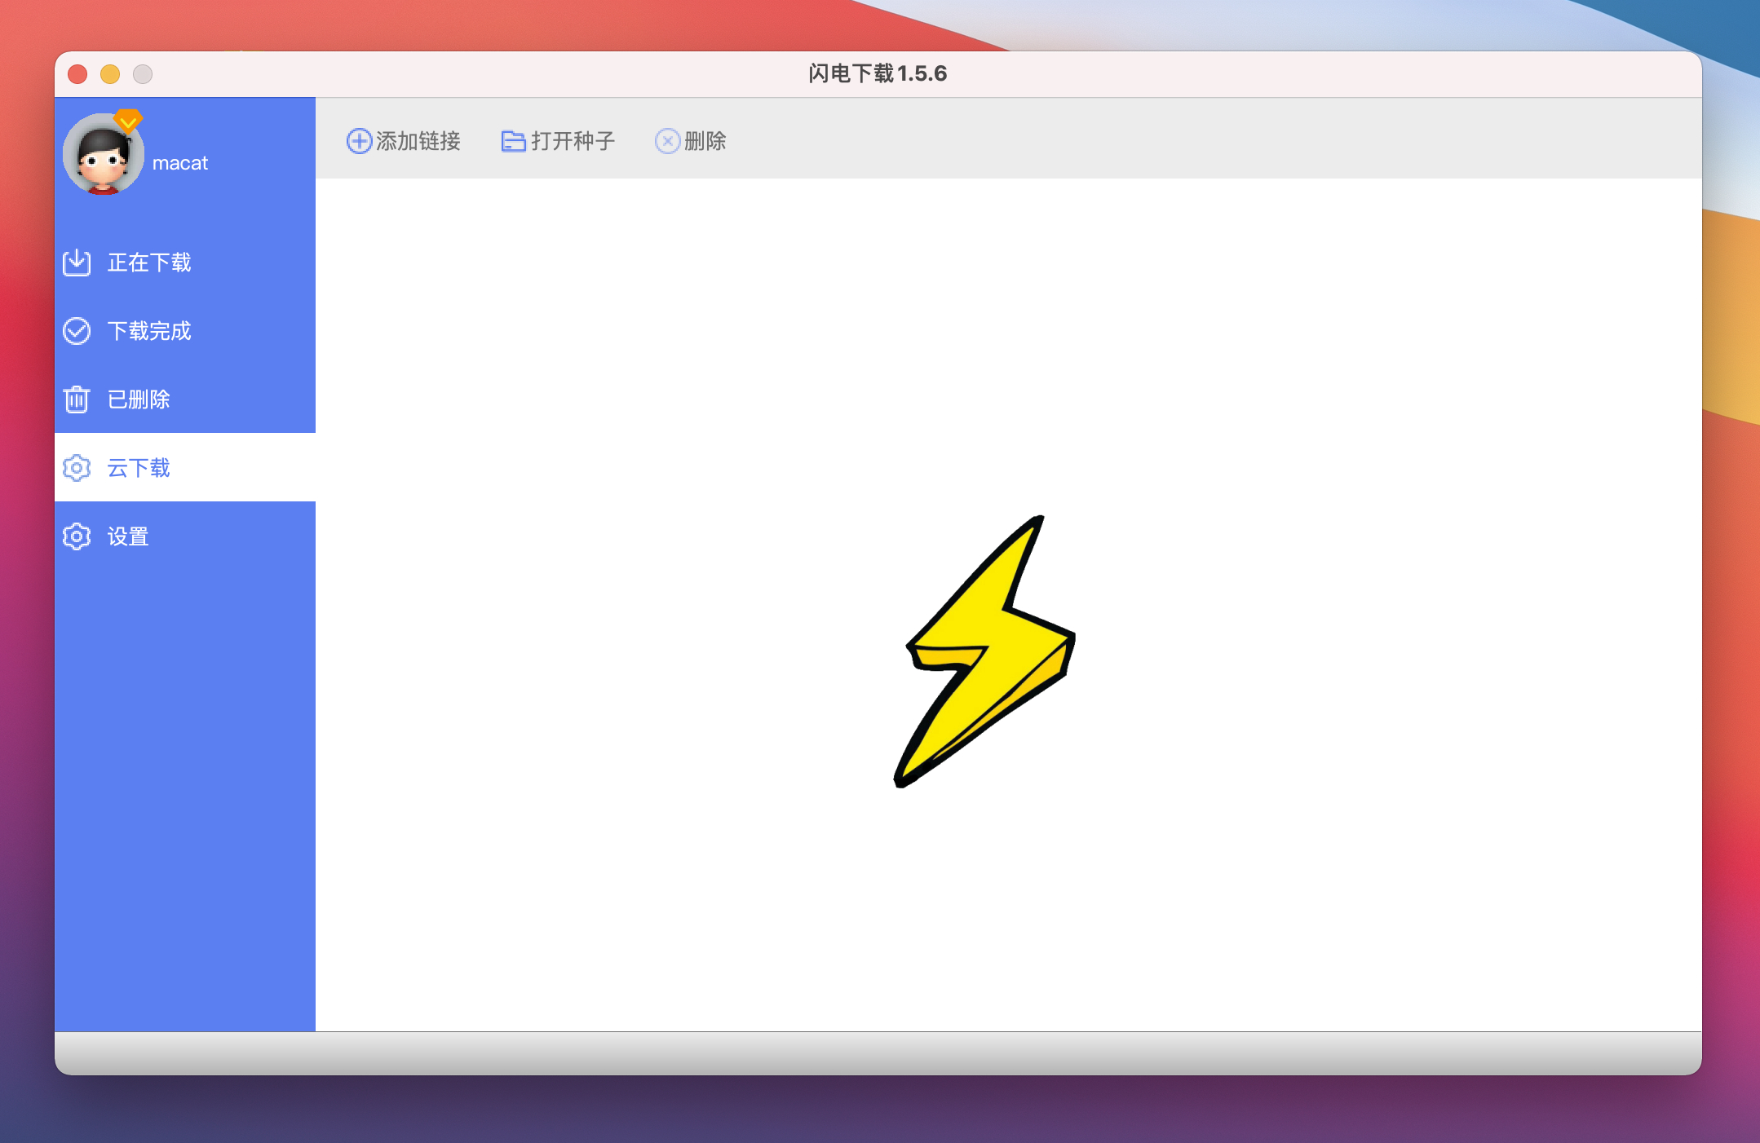Click the gear icon beside 设置
The image size is (1760, 1143).
tap(77, 536)
